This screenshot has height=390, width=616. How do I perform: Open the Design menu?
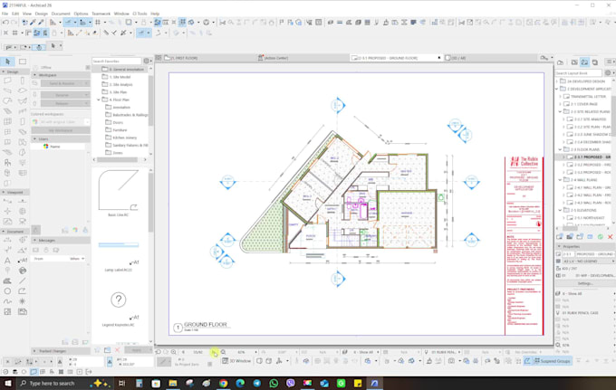[x=41, y=14]
